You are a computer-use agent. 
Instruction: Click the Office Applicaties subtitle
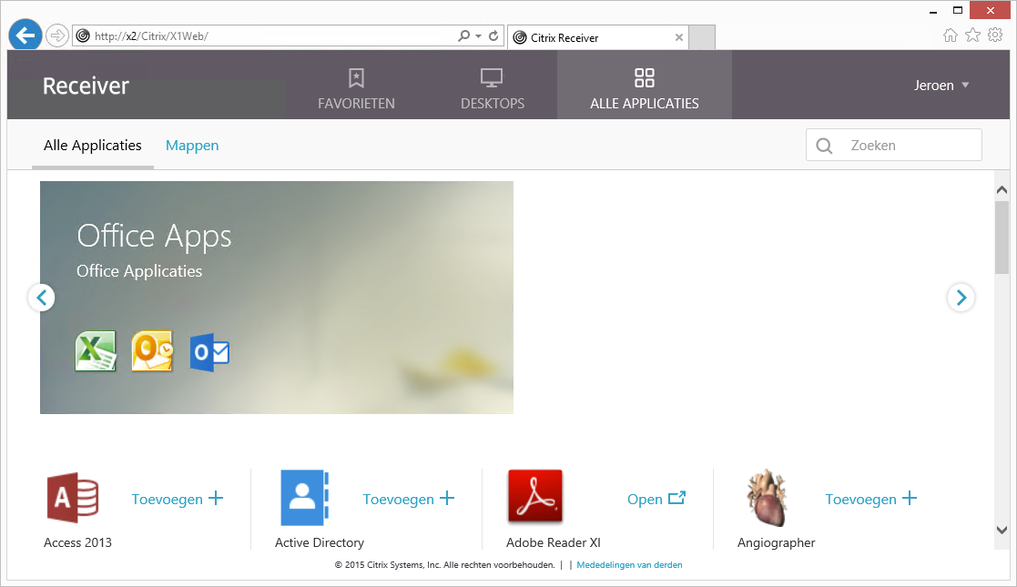(x=139, y=271)
